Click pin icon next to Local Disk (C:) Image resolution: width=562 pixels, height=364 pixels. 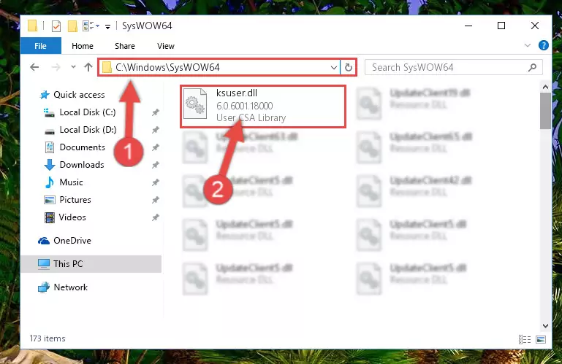point(155,112)
